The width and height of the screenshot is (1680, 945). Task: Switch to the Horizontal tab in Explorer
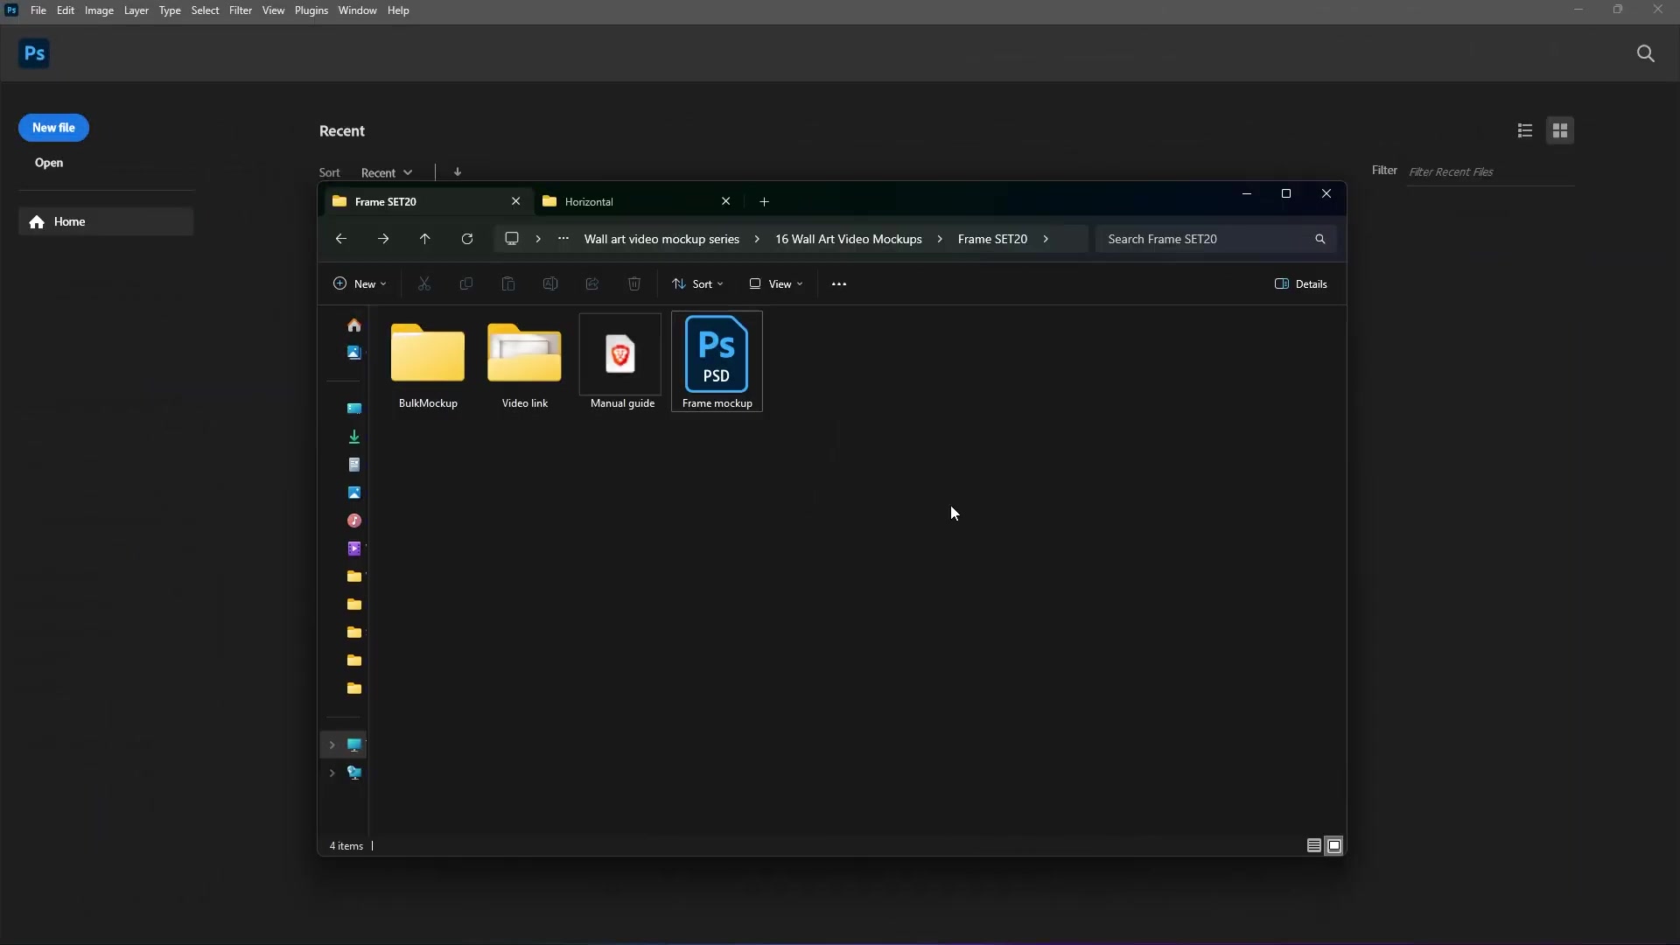pos(612,201)
